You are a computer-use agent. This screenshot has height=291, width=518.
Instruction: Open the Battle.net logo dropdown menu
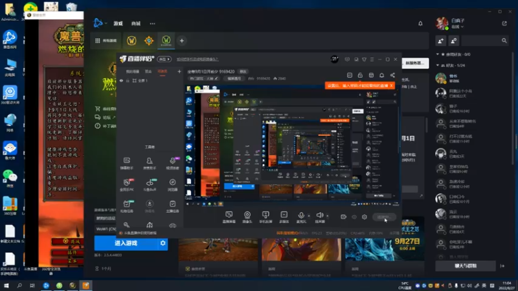[x=100, y=23]
